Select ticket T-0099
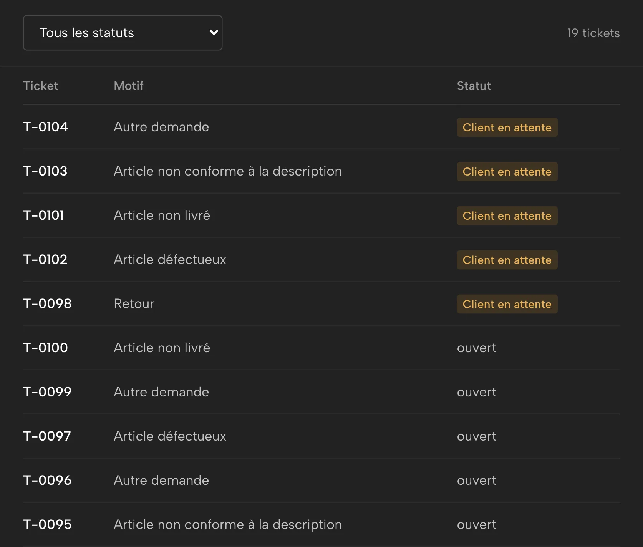643x547 pixels. [48, 392]
